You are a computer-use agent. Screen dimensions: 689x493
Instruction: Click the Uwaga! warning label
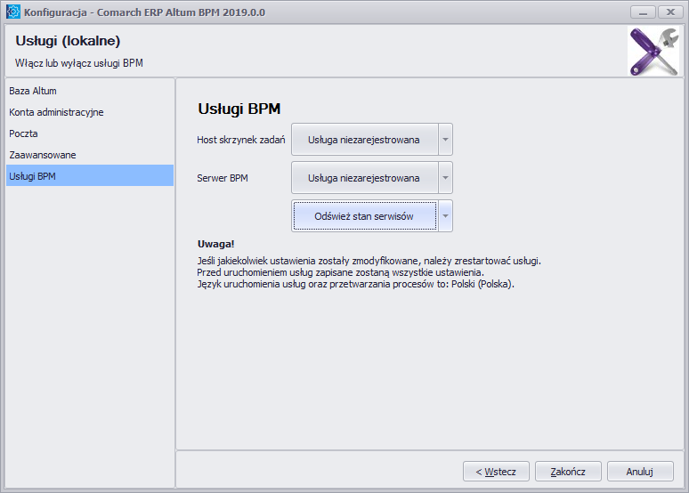coord(215,244)
